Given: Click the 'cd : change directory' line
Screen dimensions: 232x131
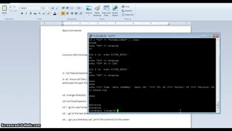Looking at the screenshot, I should click(74, 95).
